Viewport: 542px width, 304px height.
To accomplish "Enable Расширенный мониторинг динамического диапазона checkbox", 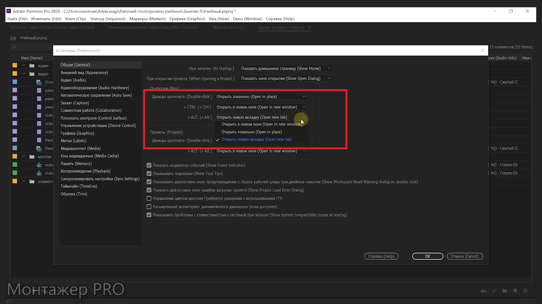I will click(x=149, y=207).
